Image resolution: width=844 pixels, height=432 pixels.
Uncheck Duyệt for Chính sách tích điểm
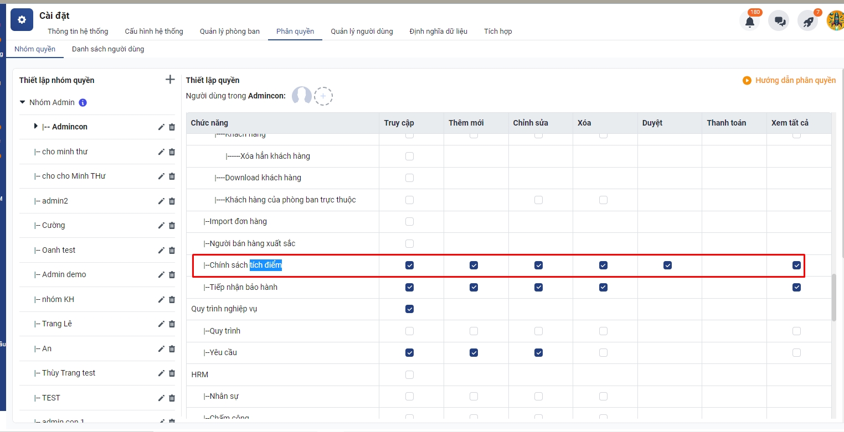tap(667, 266)
